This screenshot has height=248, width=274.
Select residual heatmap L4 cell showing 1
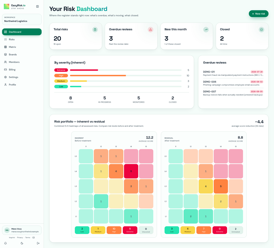(x=206, y=171)
